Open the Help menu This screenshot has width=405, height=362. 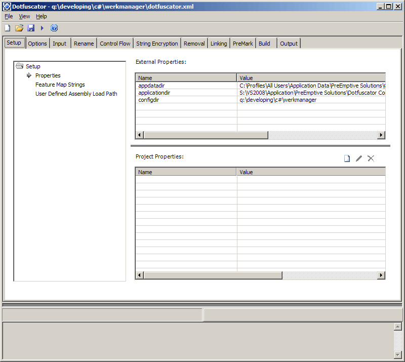[x=42, y=16]
